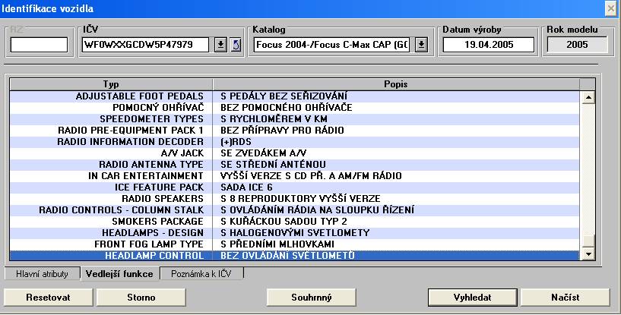621x315 pixels.
Task: Expand the Katalog dropdown
Action: [x=422, y=45]
